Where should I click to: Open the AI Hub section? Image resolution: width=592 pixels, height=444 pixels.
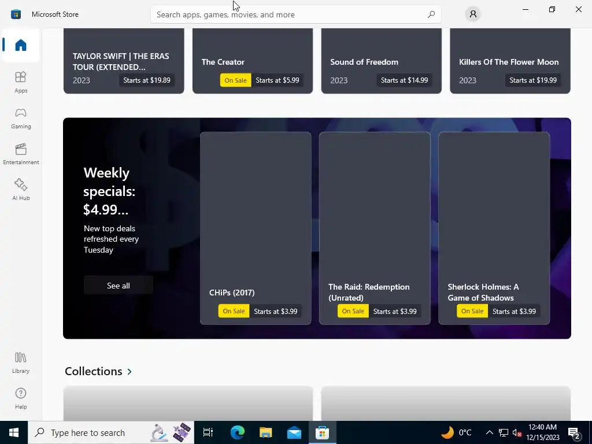click(21, 190)
